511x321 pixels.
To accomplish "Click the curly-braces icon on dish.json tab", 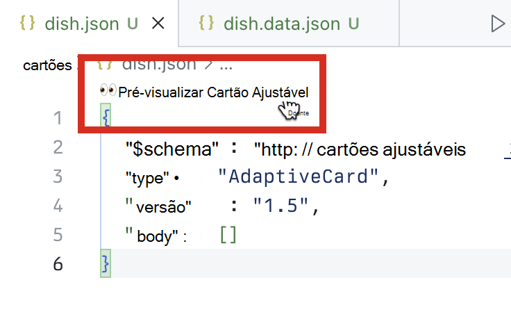I will pyautogui.click(x=27, y=23).
